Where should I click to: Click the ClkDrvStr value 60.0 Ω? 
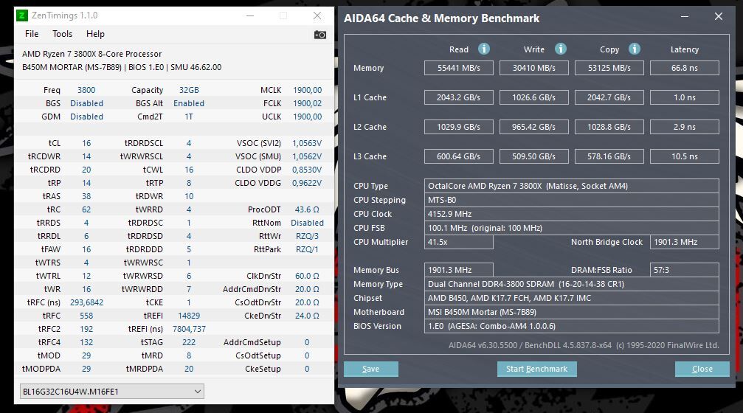pos(307,276)
